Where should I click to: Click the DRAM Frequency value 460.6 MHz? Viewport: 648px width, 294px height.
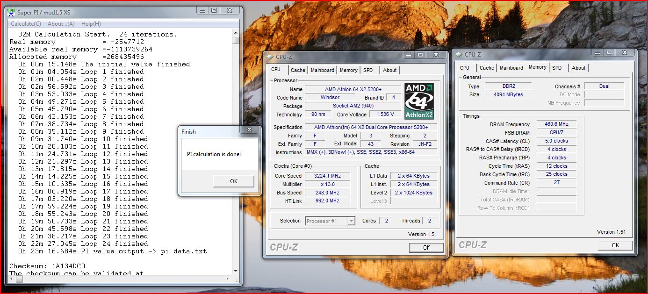tap(556, 124)
